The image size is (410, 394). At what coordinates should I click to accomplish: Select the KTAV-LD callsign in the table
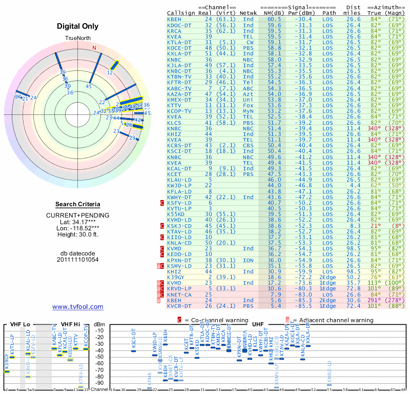[179, 232]
